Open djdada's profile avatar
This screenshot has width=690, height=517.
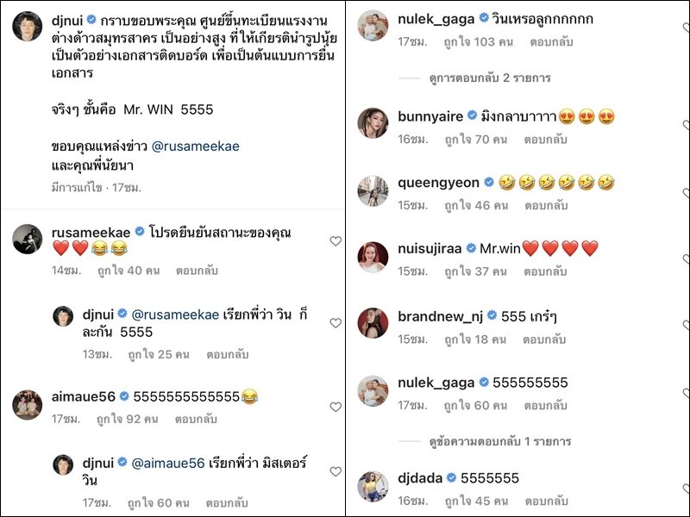pos(373,486)
